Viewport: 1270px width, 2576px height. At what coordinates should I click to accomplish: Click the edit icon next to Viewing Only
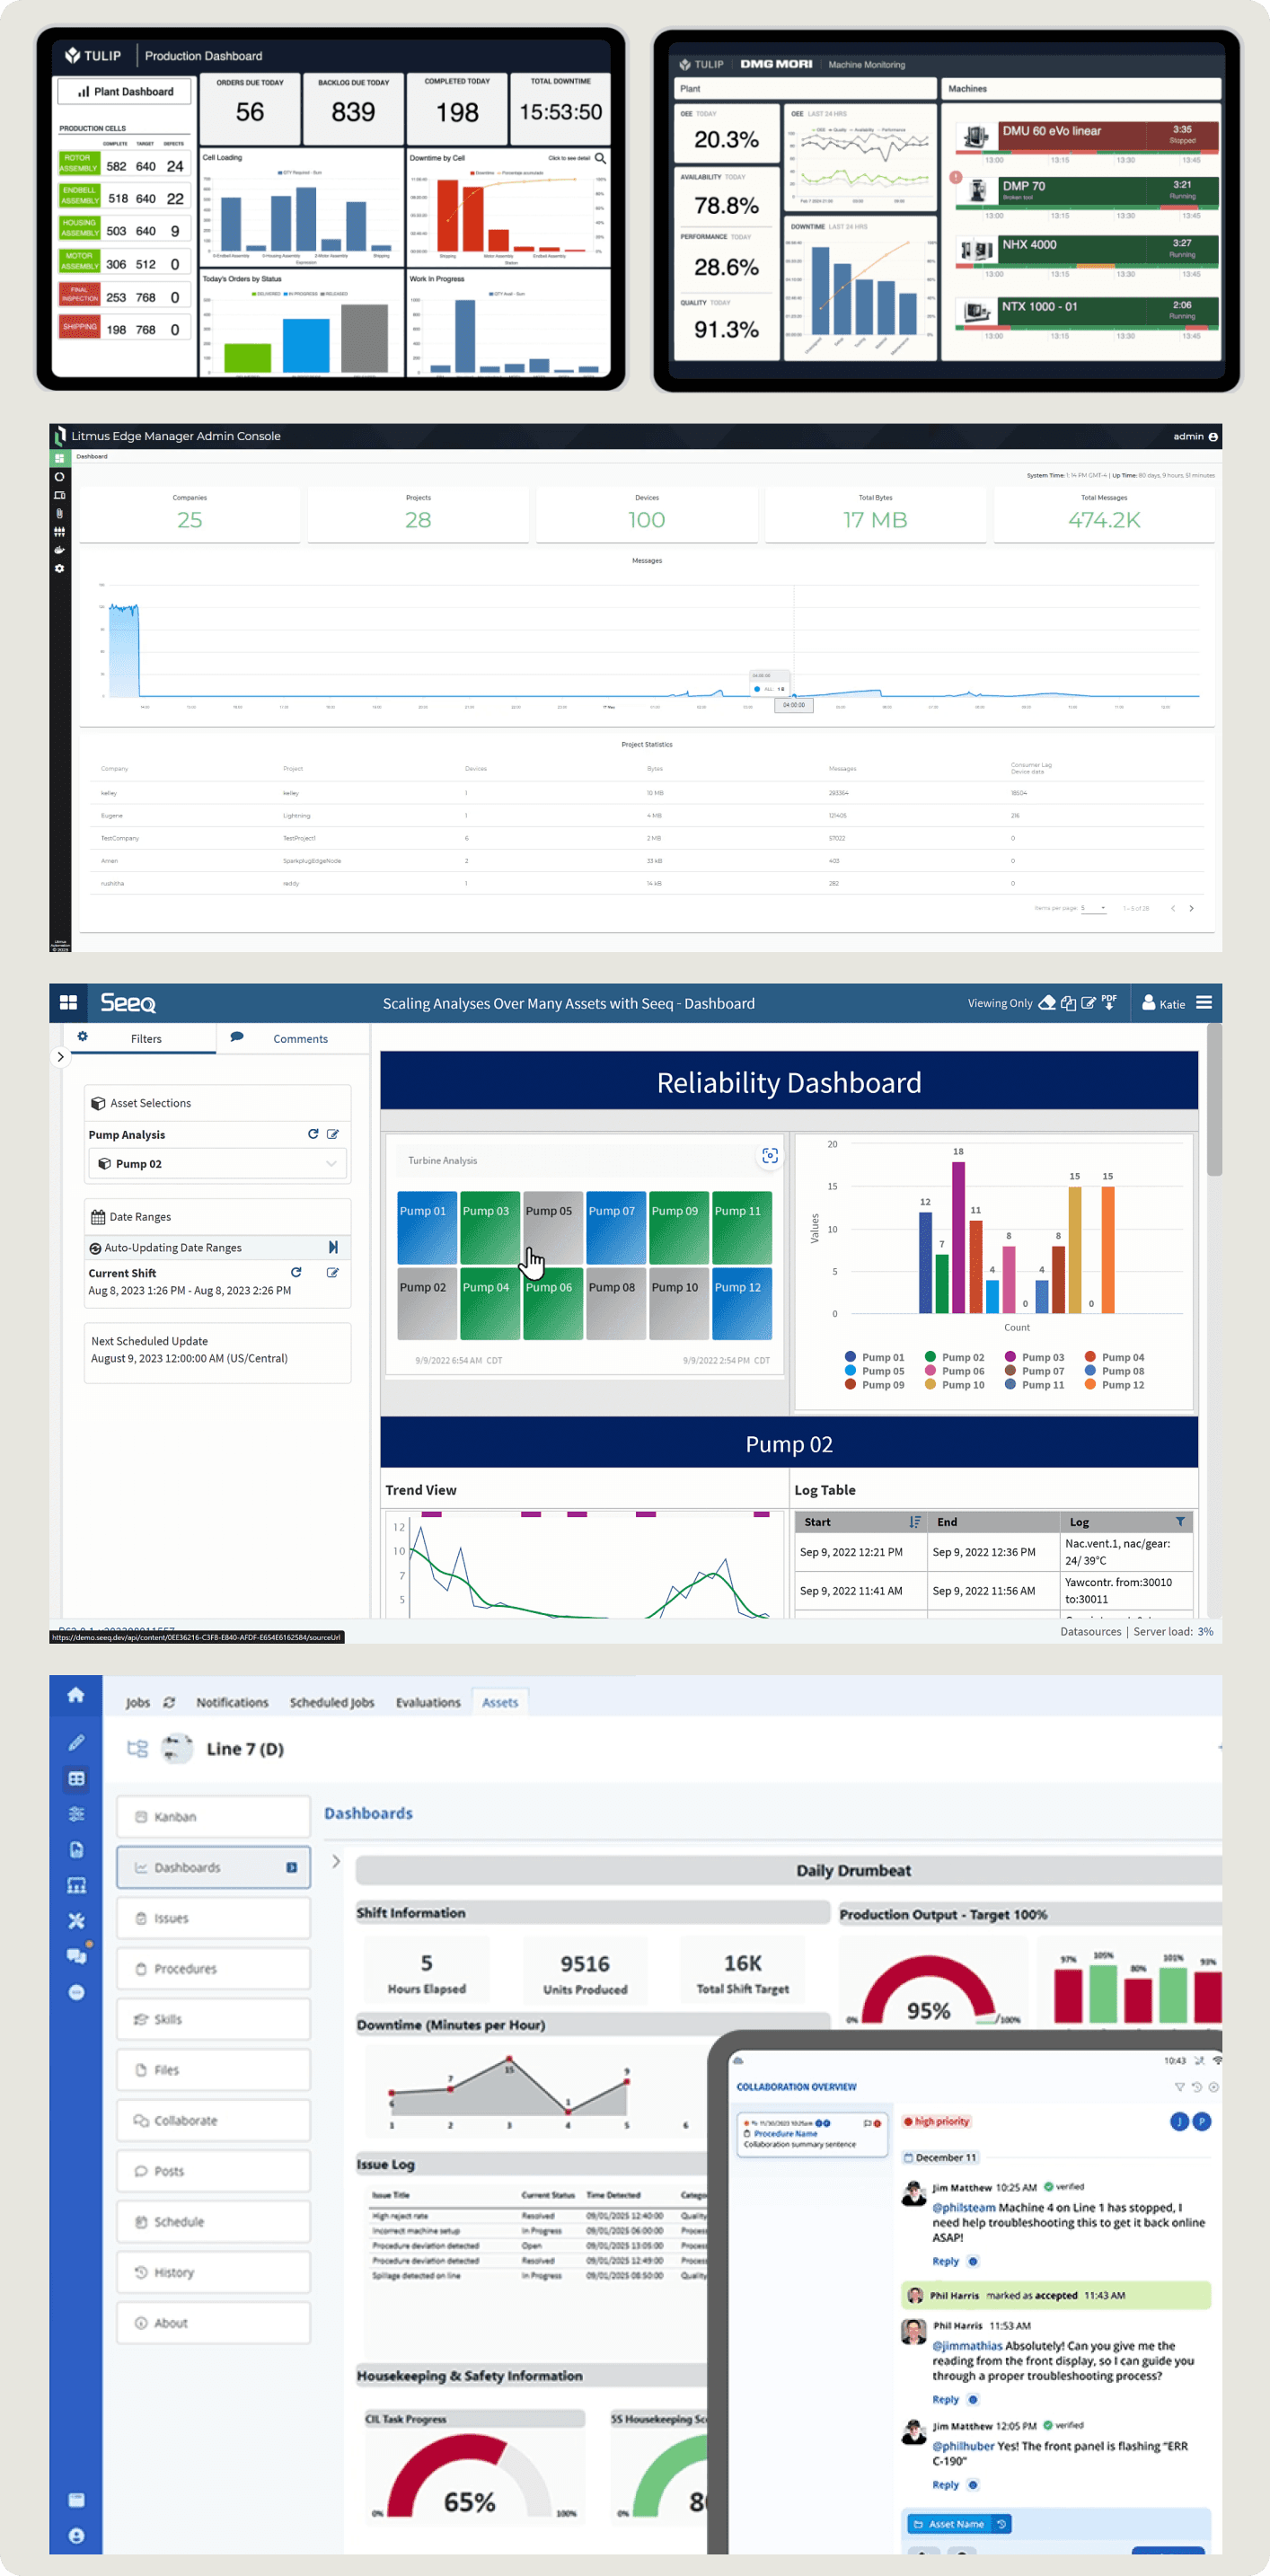point(1089,1002)
